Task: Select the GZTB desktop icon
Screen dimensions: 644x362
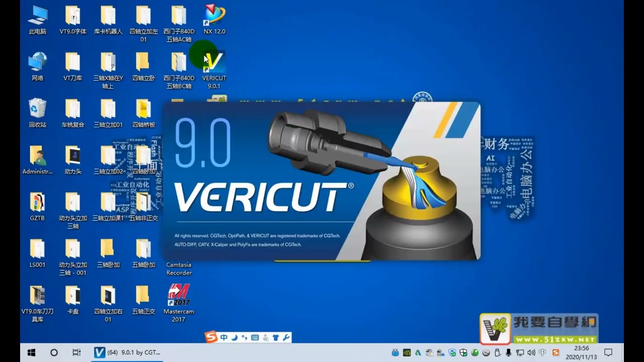Action: (x=38, y=207)
